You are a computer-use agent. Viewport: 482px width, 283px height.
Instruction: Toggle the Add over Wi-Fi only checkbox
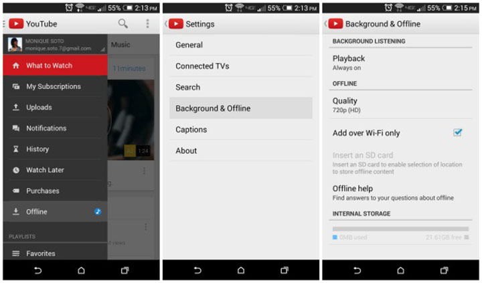(457, 132)
